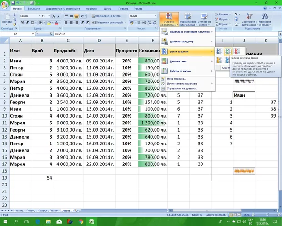Choose the orange data bar preset
Image resolution: width=282 pixels, height=226 pixels.
click(220, 61)
